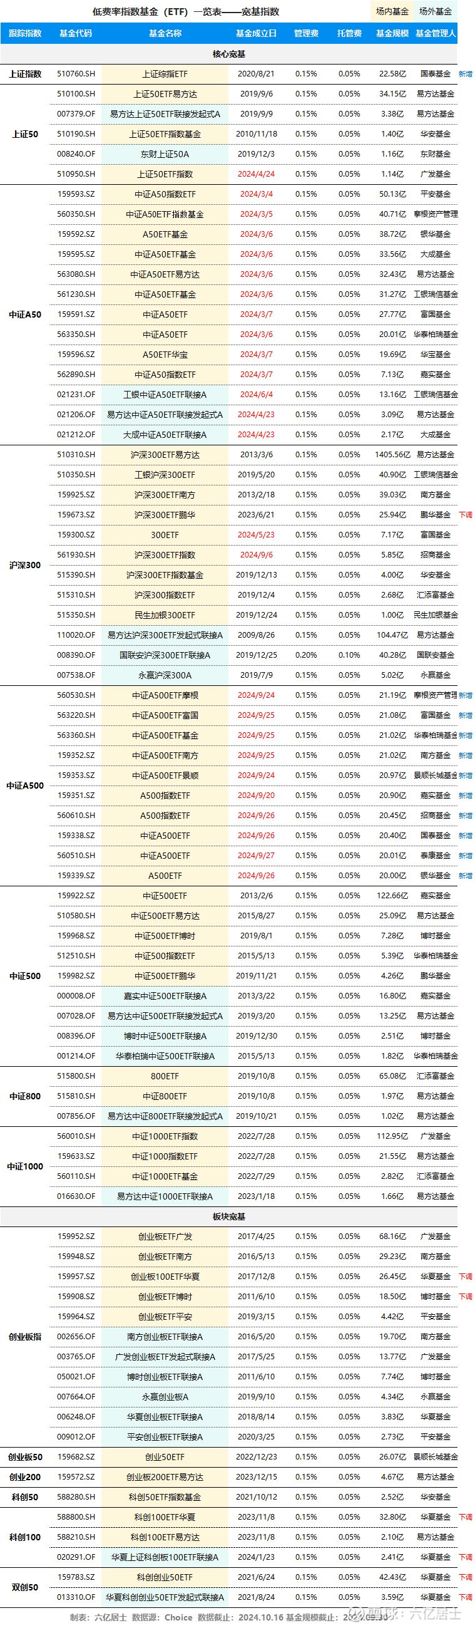Click the 永赢沪深300A fund name
Image resolution: width=475 pixels, height=1628 pixels.
pyautogui.click(x=165, y=675)
